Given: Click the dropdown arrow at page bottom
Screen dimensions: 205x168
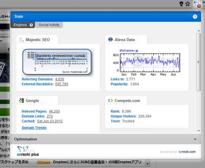Looking at the screenshot, I should coord(147,164).
